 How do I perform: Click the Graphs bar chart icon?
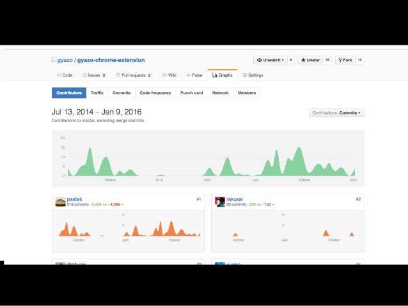[x=215, y=75]
